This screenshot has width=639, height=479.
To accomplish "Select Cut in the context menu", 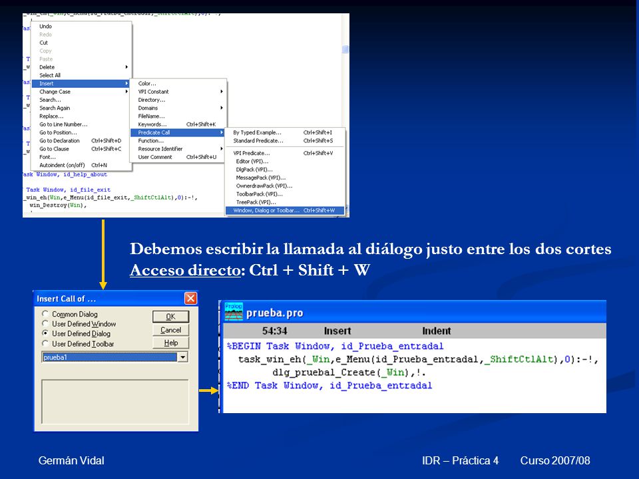I will click(81, 43).
